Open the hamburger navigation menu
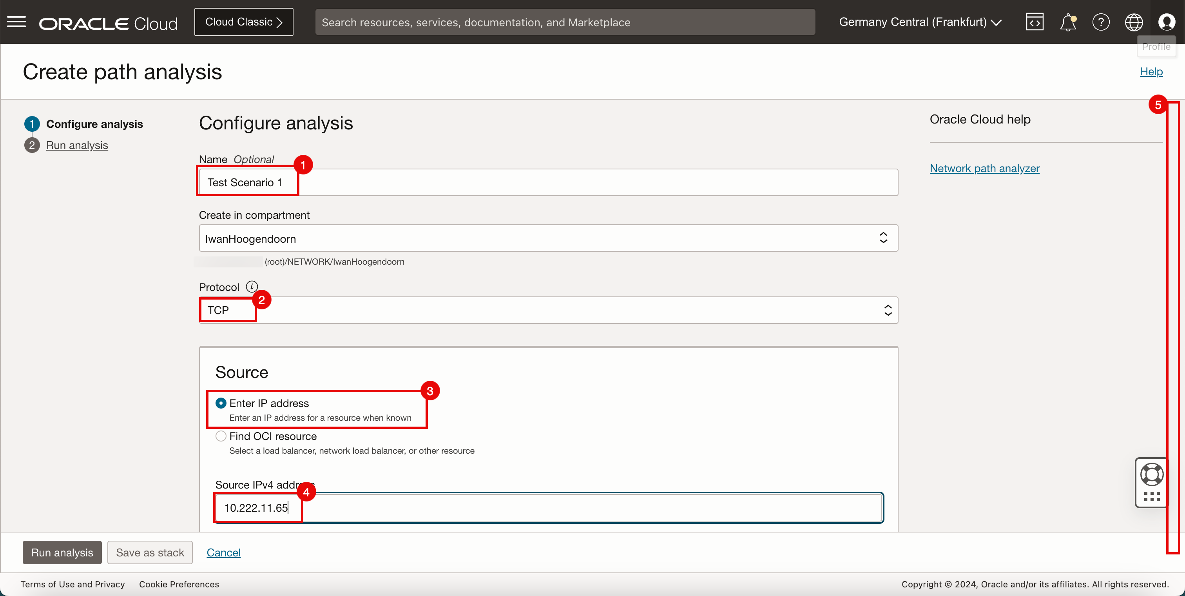This screenshot has height=596, width=1185. coord(16,22)
